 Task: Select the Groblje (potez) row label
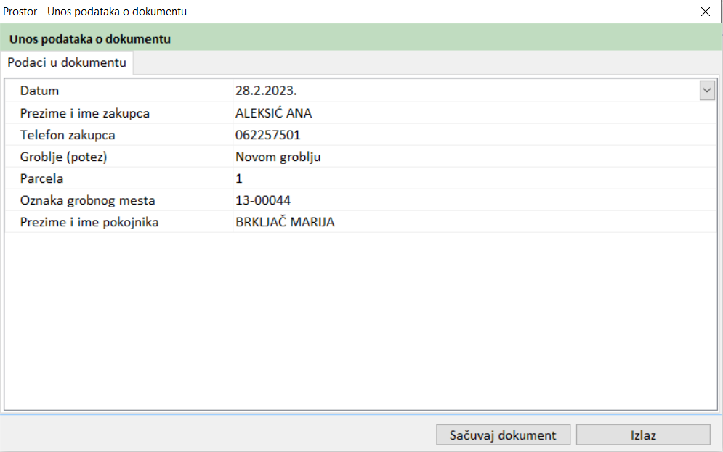click(x=68, y=157)
